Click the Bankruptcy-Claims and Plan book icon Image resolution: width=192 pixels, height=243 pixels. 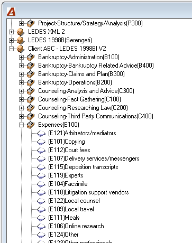[31, 74]
